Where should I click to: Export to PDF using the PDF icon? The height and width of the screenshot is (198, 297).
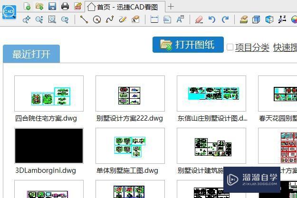coord(78,6)
